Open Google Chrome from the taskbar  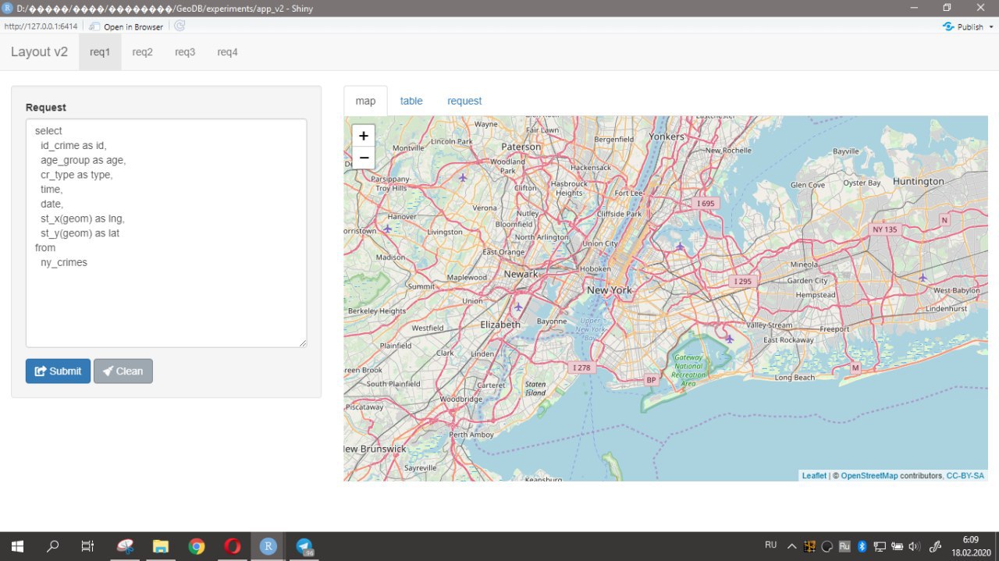point(197,546)
